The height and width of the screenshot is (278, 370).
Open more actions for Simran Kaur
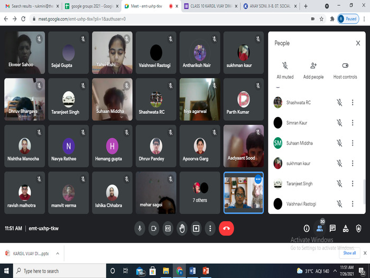(353, 123)
